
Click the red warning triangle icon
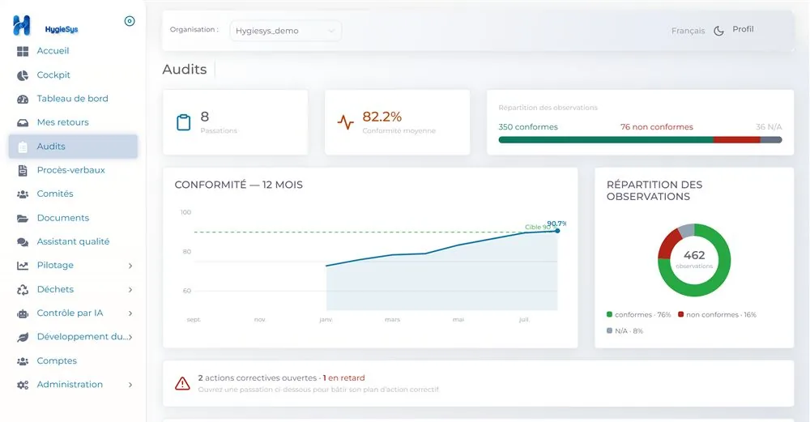tap(182, 383)
